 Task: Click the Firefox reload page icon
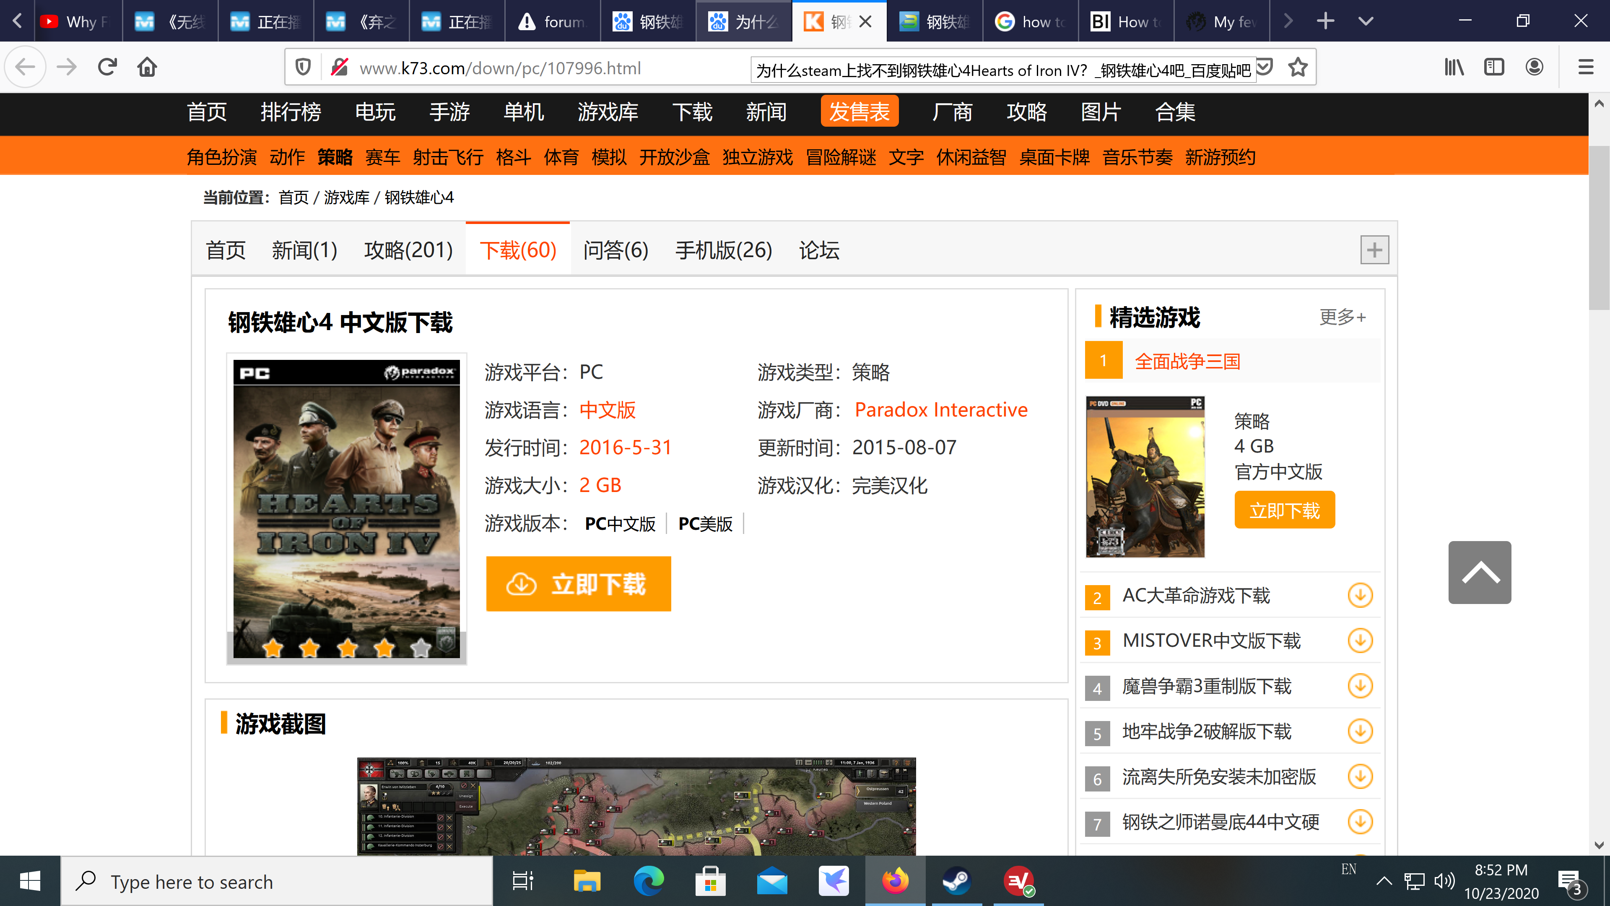click(x=107, y=67)
